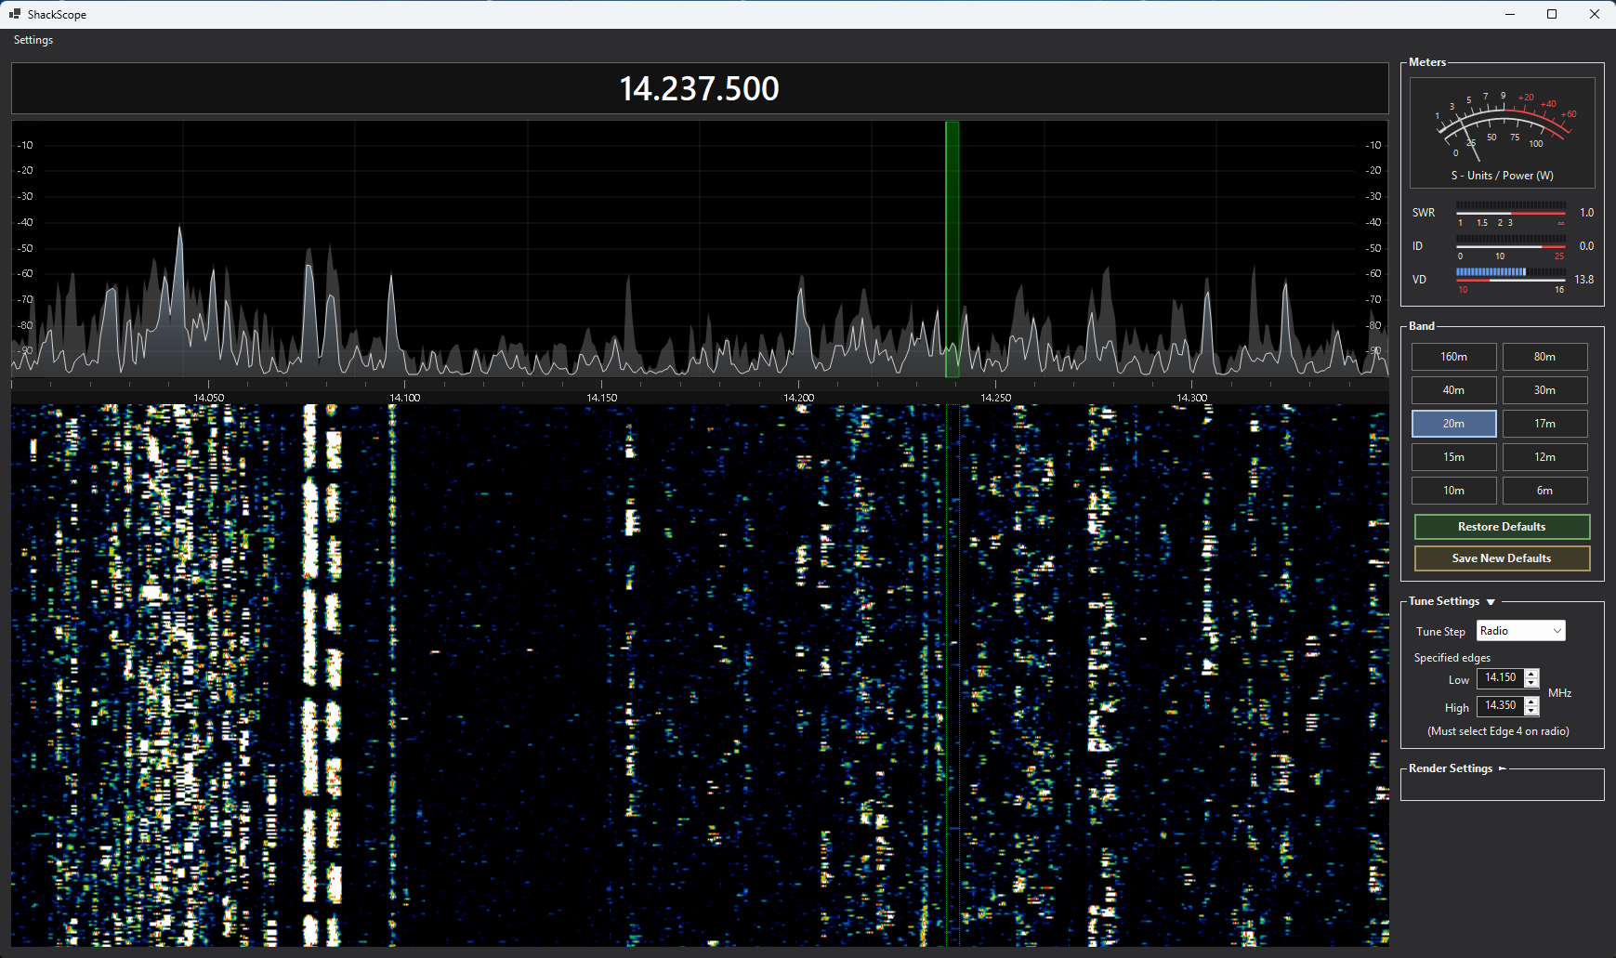
Task: Click the green tuning marker in spectrum
Action: (x=952, y=249)
